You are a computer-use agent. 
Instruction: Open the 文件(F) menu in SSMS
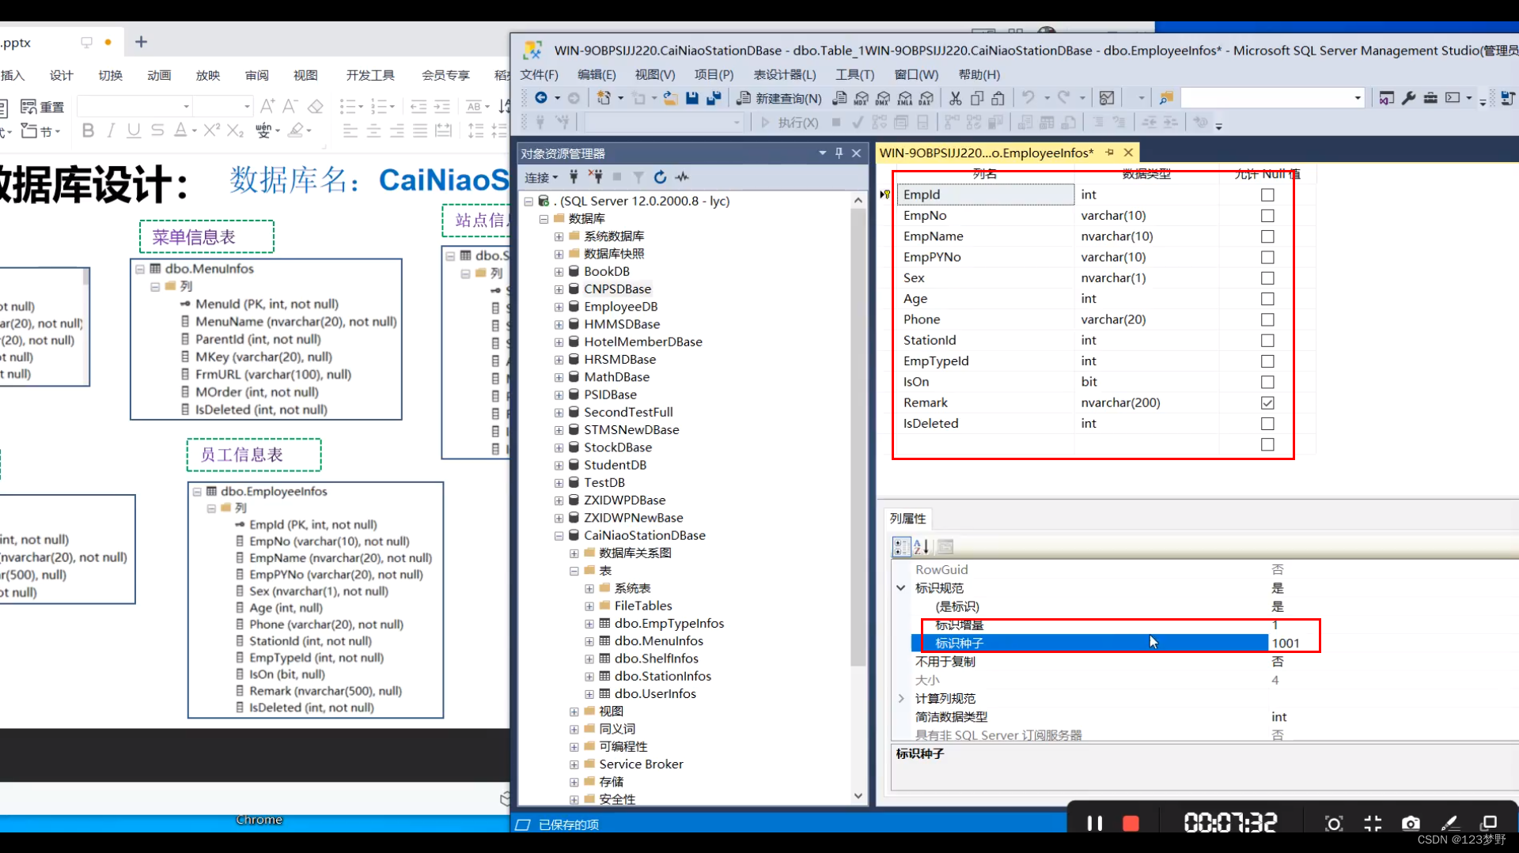(539, 74)
